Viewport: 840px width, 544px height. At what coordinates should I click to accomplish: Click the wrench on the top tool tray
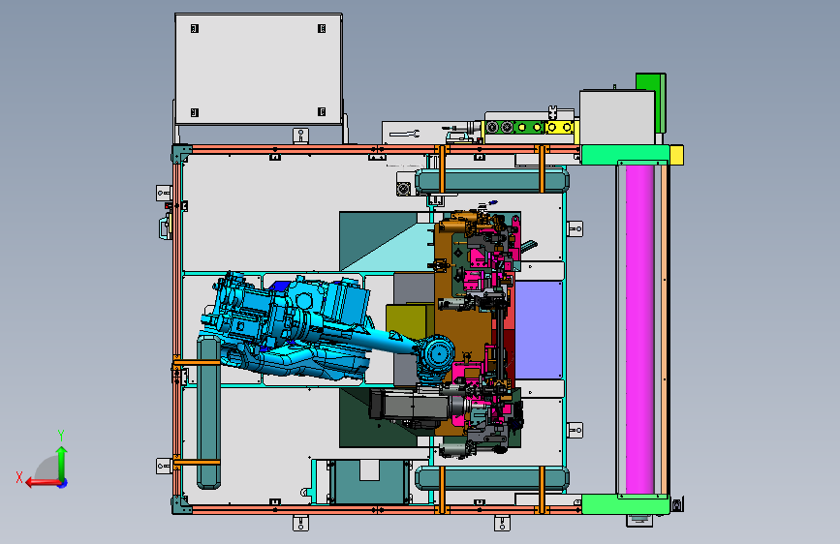(404, 134)
